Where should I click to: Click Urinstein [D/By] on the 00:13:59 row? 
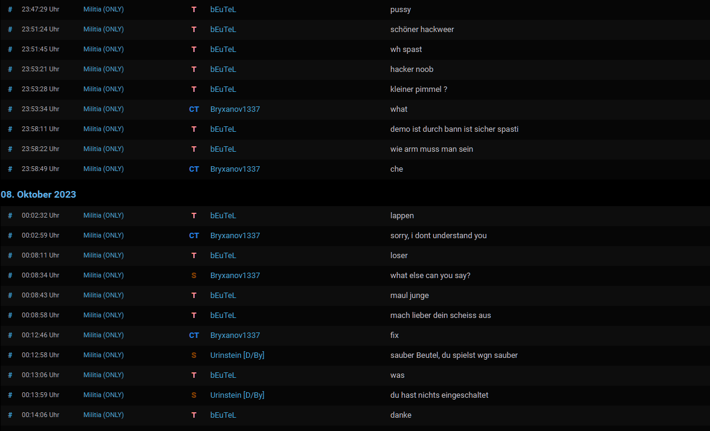point(237,395)
